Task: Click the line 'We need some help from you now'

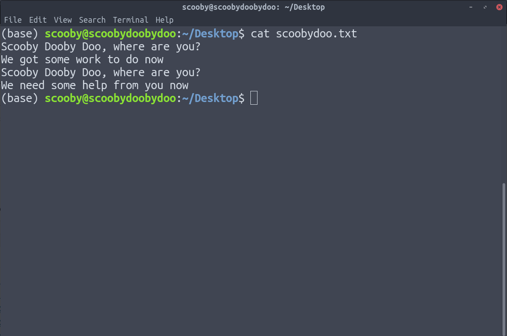Action: tap(95, 86)
